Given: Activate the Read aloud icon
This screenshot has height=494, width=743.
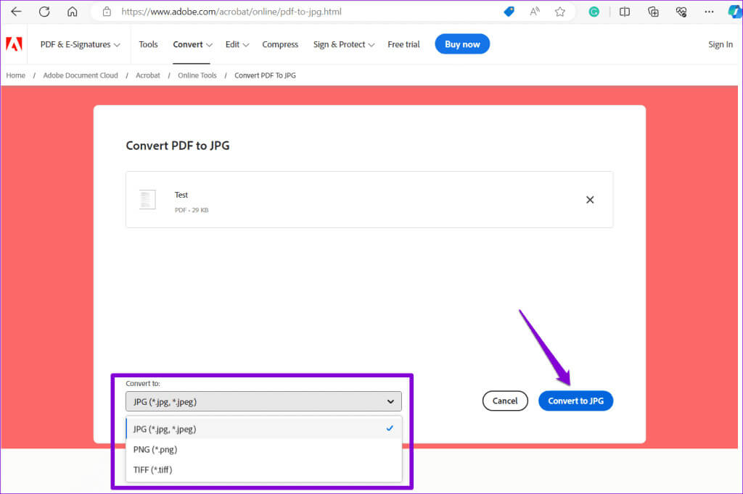Looking at the screenshot, I should (535, 12).
